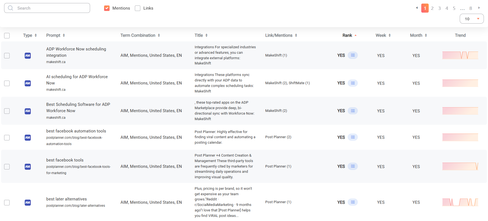This screenshot has height=221, width=488.
Task: Go to page 4
Action: [x=447, y=8]
